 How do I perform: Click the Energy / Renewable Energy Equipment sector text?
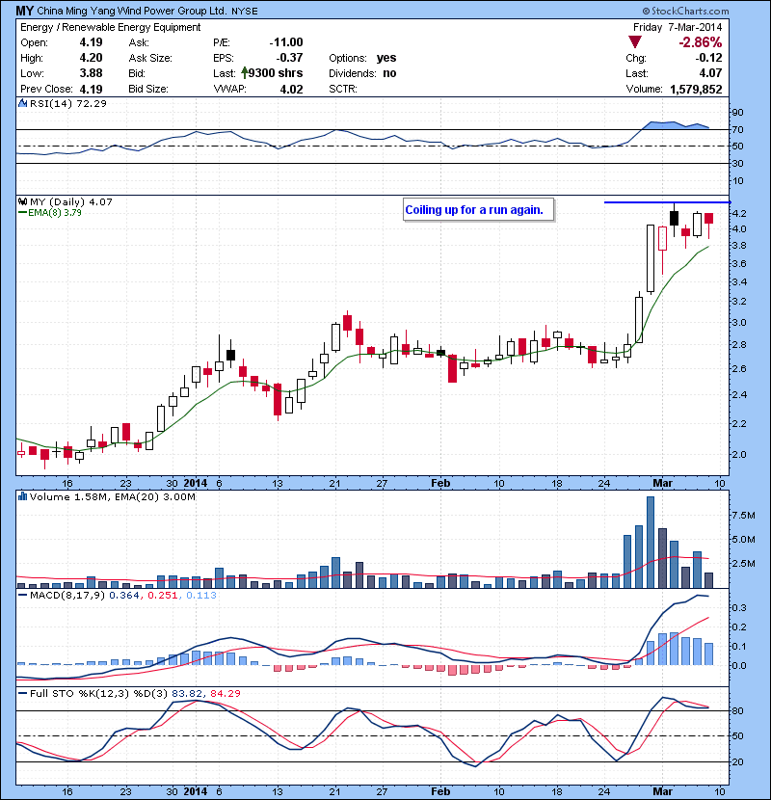point(110,27)
